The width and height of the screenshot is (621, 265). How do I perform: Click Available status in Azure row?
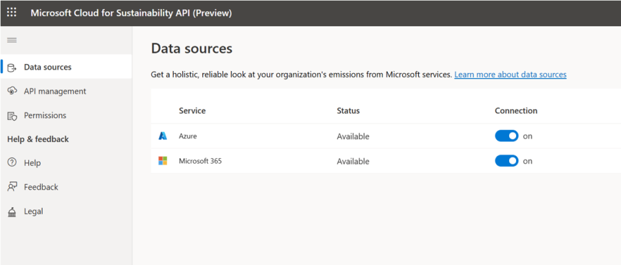[353, 136]
